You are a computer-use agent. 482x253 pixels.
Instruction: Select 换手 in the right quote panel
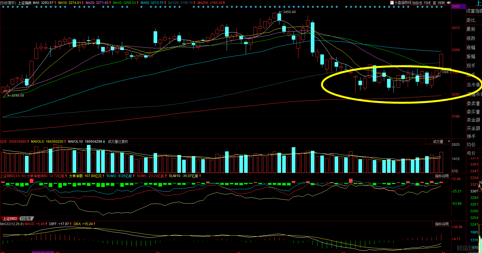click(x=471, y=136)
